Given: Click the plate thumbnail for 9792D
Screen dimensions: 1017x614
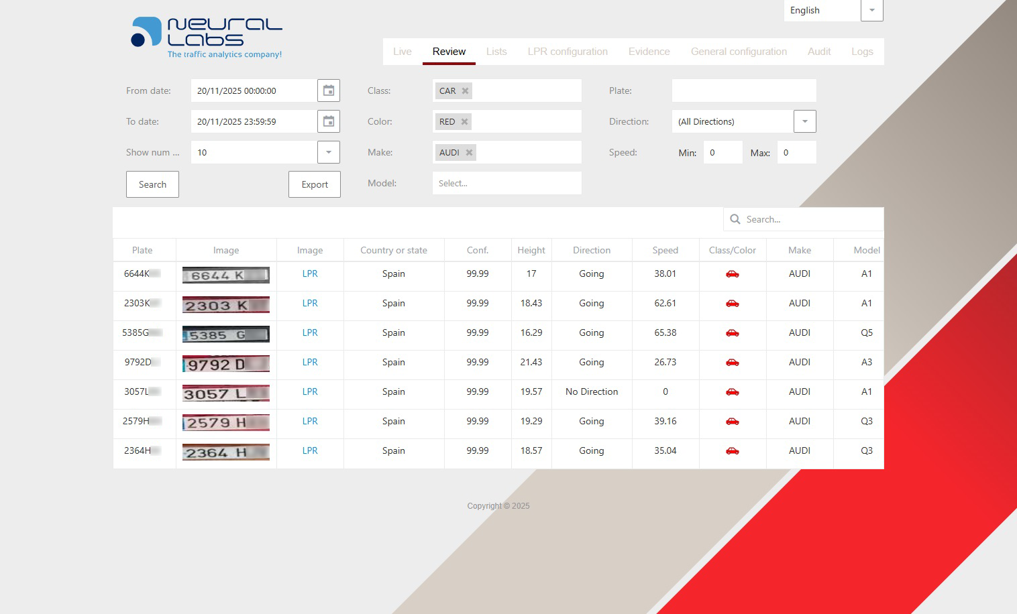Looking at the screenshot, I should [226, 364].
